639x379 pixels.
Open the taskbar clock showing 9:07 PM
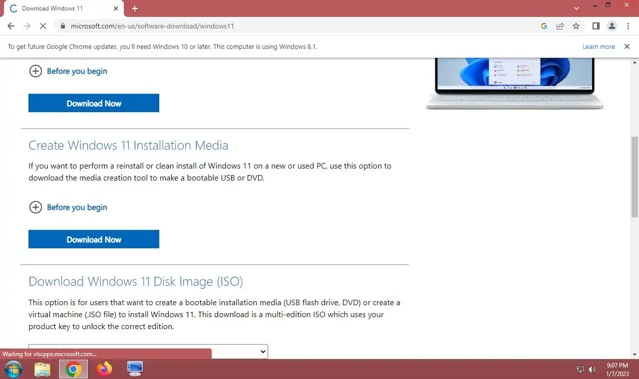618,370
